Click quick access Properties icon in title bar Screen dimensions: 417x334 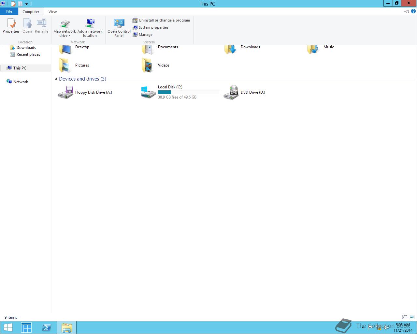[x=13, y=4]
